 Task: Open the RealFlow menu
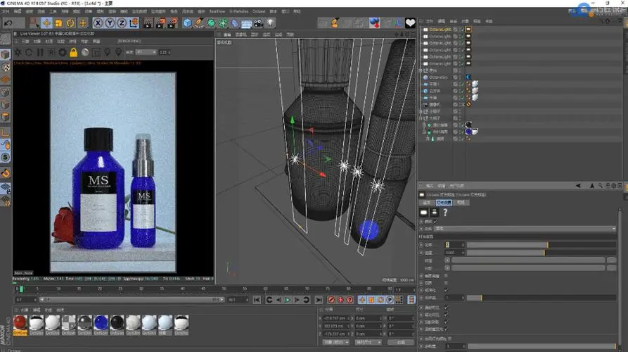(x=216, y=11)
